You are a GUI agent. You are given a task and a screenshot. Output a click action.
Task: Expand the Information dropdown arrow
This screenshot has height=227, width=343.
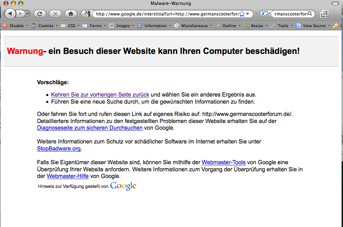(x=170, y=26)
